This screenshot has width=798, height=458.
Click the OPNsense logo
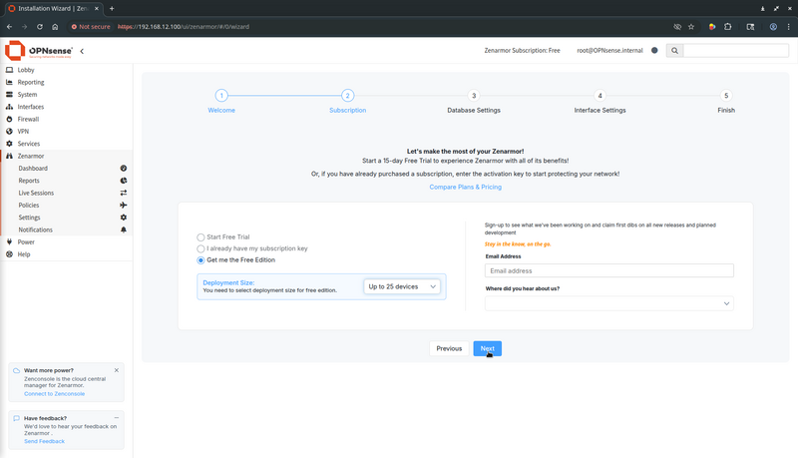point(39,50)
